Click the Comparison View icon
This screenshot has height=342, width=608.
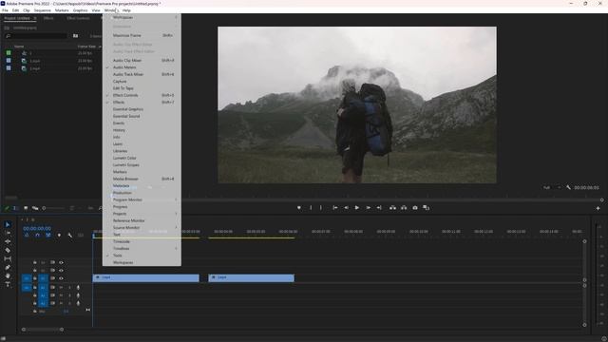pos(427,208)
